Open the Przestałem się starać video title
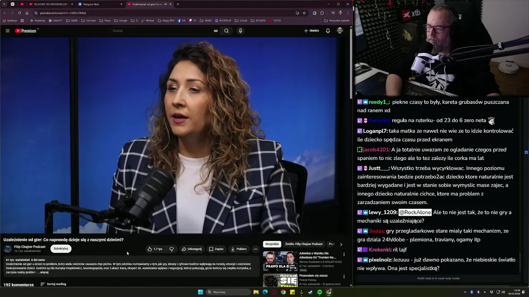Image resolution: width=529 pixels, height=297 pixels. [314, 276]
